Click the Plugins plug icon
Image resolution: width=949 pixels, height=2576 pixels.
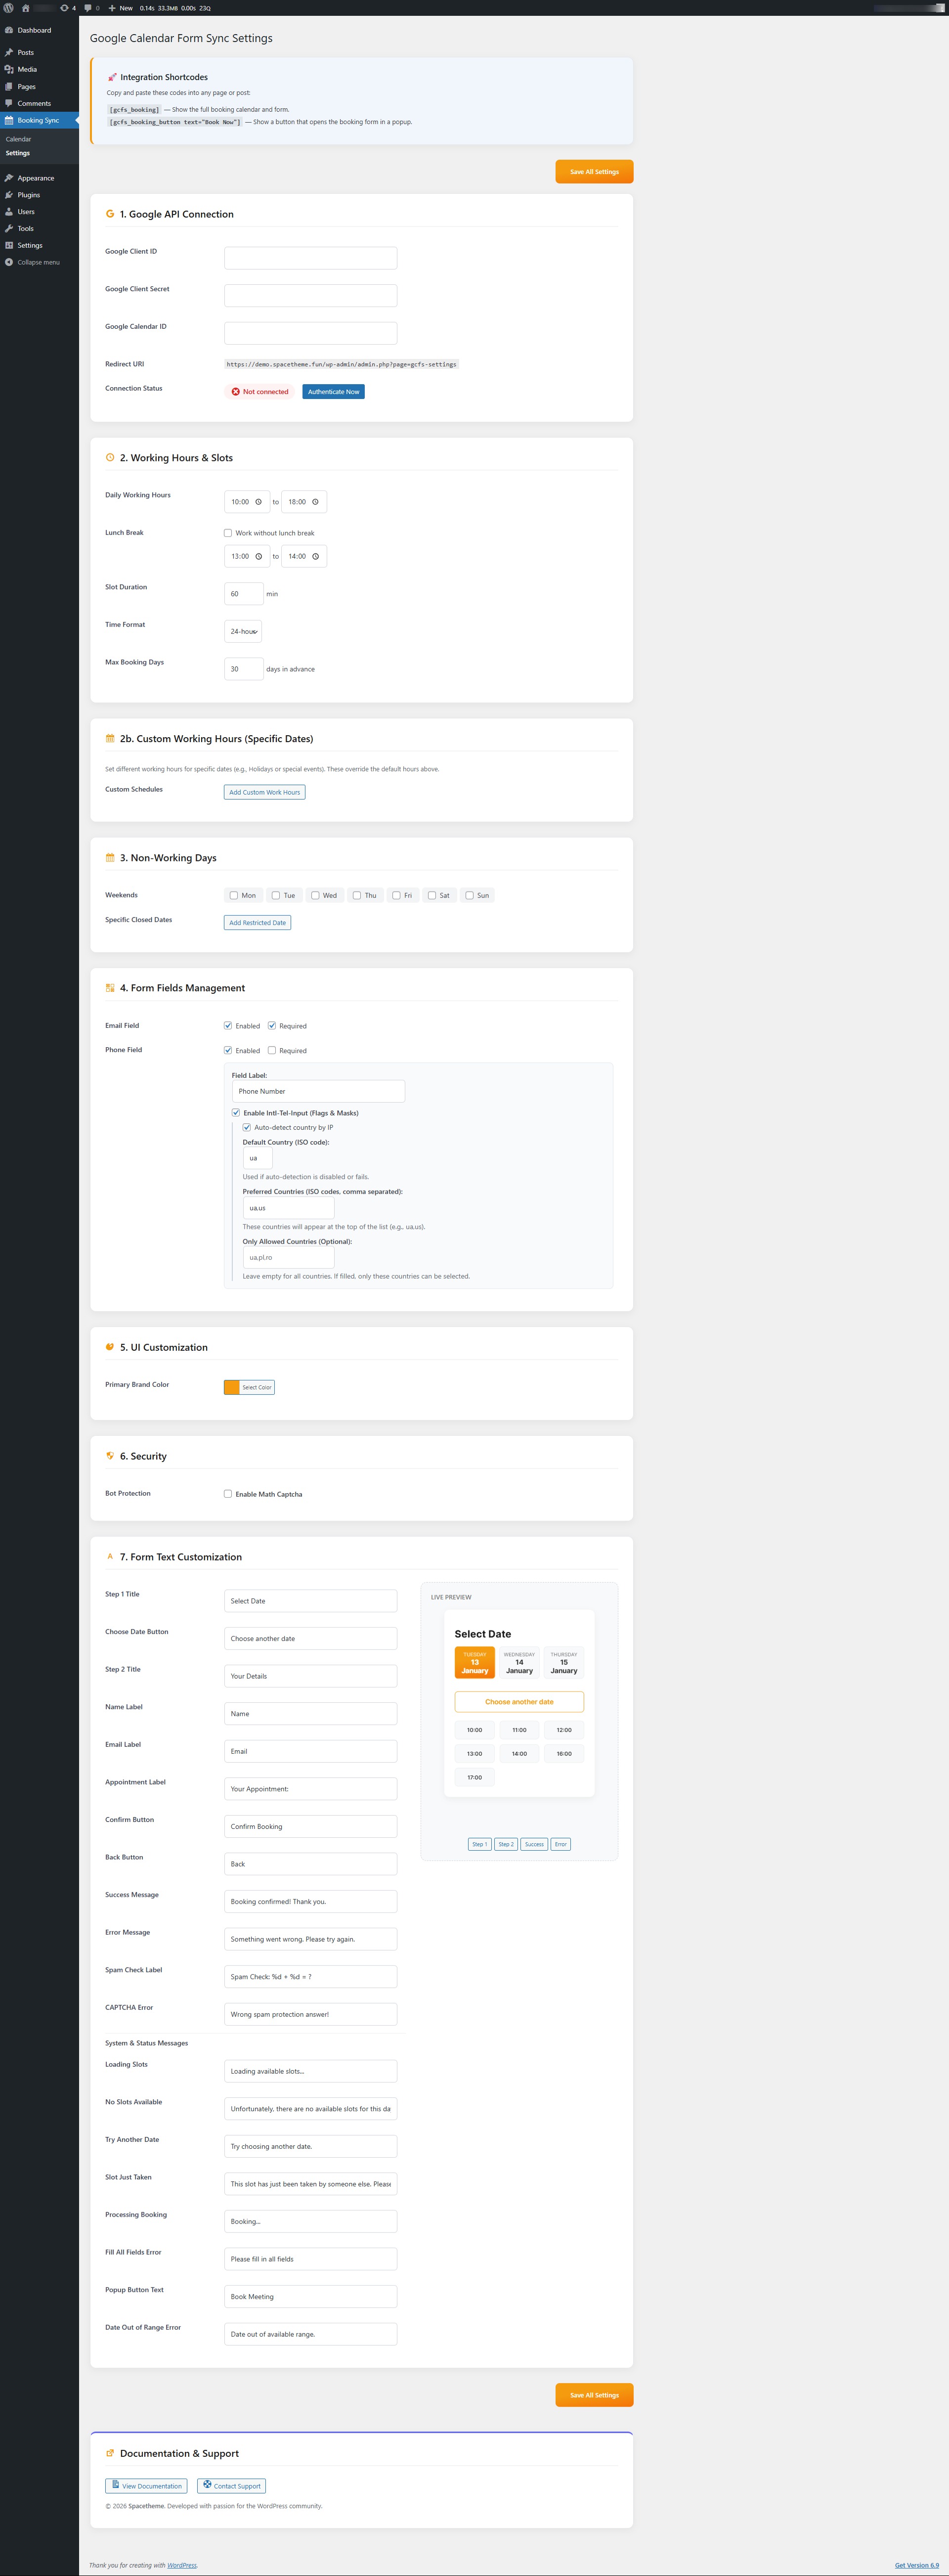9,195
